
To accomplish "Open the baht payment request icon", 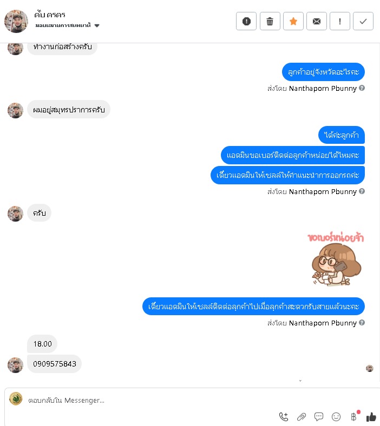I will pos(353,416).
